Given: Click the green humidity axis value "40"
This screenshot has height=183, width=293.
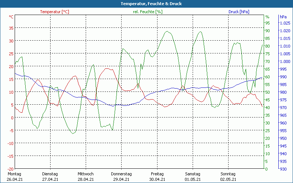Looking at the screenshot, I should pos(268,108).
